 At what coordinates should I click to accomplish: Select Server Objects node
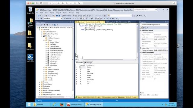pyautogui.click(x=47, y=84)
